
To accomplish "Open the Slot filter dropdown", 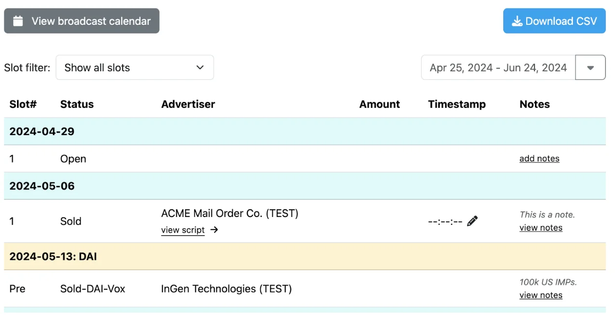I will click(x=135, y=68).
